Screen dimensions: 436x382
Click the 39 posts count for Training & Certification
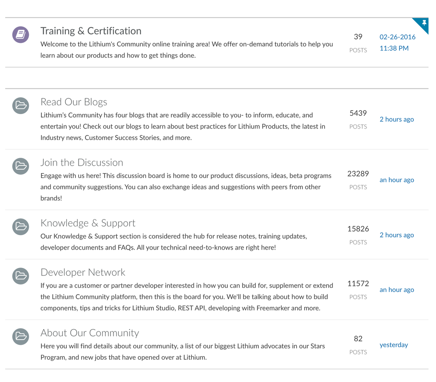point(358,37)
